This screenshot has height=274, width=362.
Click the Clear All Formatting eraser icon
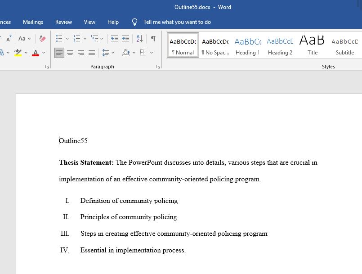pyautogui.click(x=42, y=39)
